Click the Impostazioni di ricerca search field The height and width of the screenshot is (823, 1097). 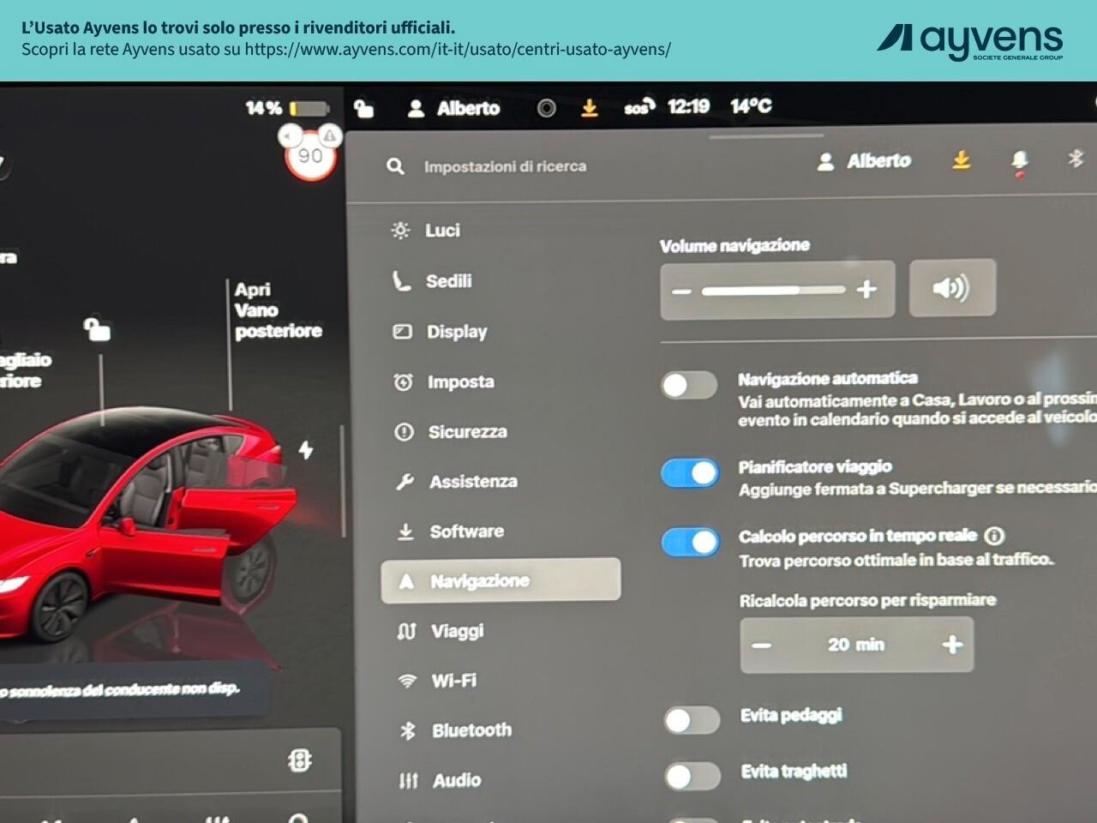[504, 166]
